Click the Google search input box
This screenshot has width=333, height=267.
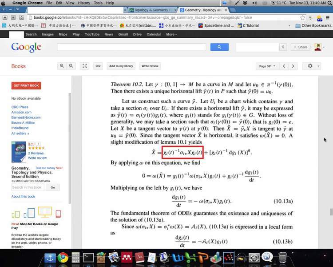[131, 47]
